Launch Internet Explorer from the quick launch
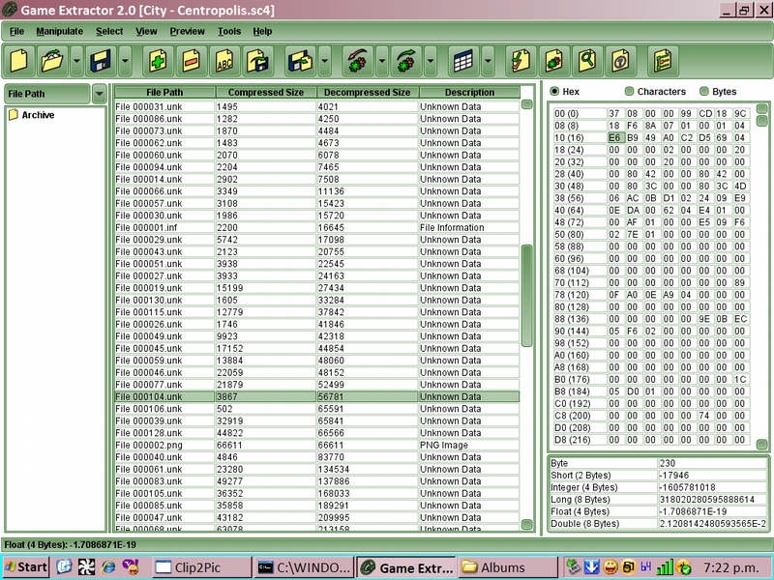 click(x=108, y=567)
